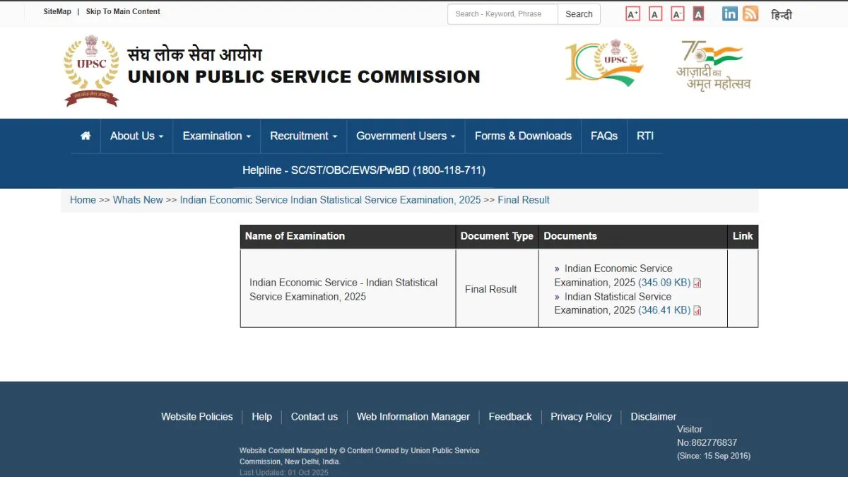Viewport: 848px width, 477px height.
Task: Download Indian Economic Service PDF via its icon
Action: click(x=697, y=282)
